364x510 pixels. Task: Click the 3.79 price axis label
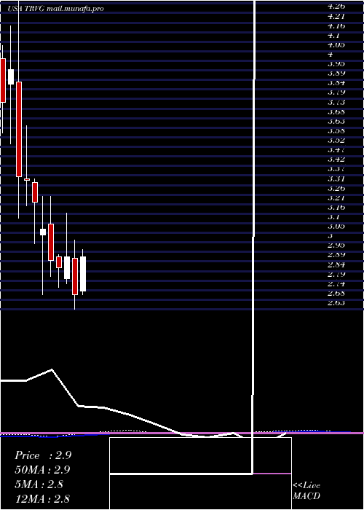click(336, 93)
